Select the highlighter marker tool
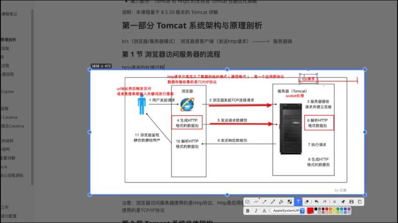Screen dimensions: 398x223 click(281, 202)
